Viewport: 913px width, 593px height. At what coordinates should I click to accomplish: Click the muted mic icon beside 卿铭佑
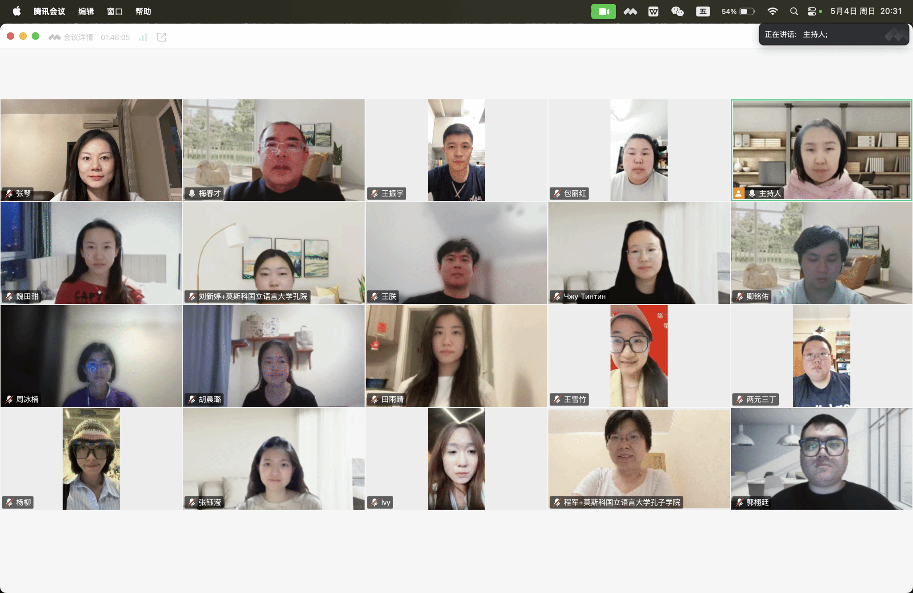tap(740, 296)
